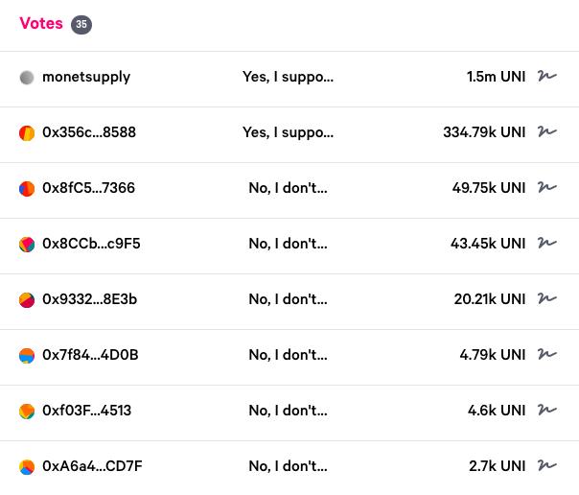Viewport: 579px width, 495px height.
Task: Open voter address 0x8fC5...7366
Action: (x=88, y=188)
